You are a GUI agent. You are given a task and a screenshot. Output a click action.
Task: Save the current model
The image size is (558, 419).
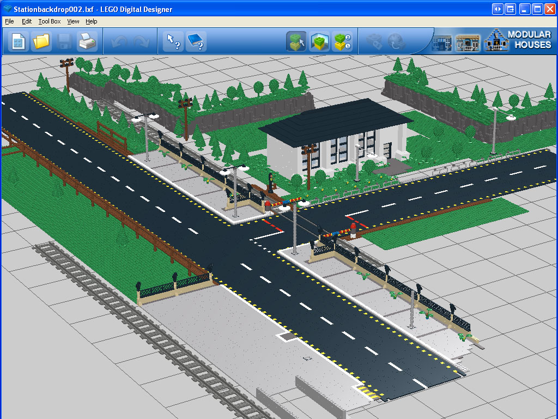click(64, 41)
